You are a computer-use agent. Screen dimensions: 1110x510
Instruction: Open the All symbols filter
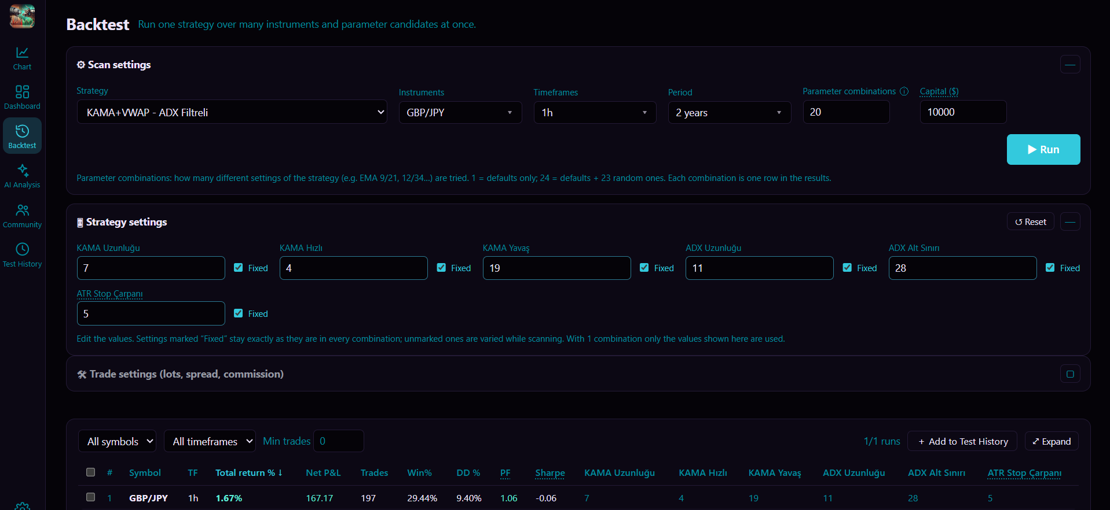[x=117, y=441]
